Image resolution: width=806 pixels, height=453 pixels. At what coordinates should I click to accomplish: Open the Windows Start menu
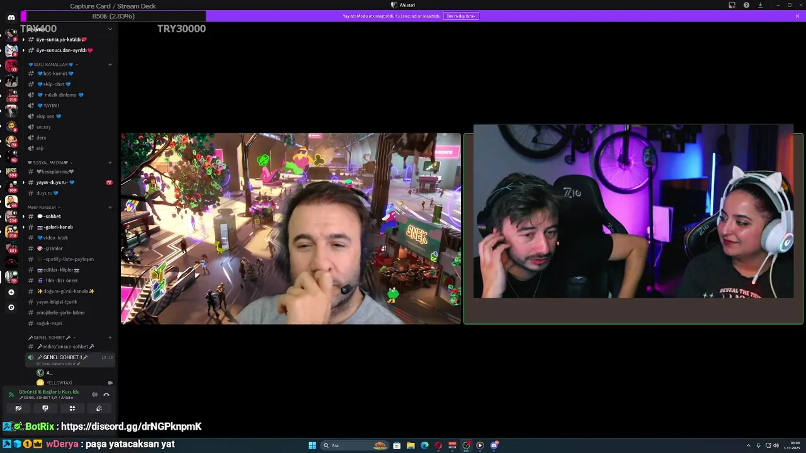[312, 445]
